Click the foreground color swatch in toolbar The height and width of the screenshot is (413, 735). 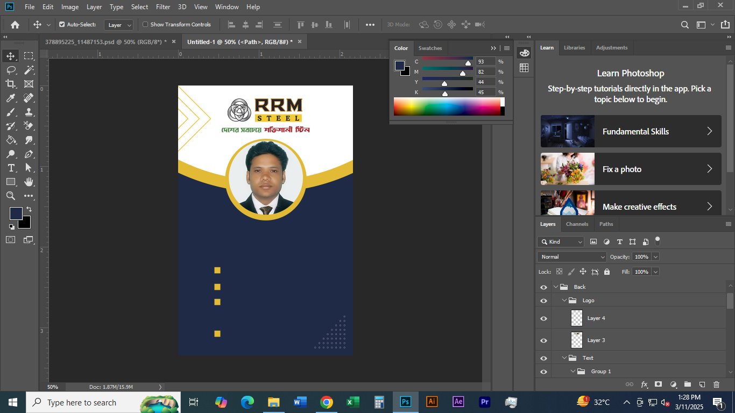pos(16,213)
